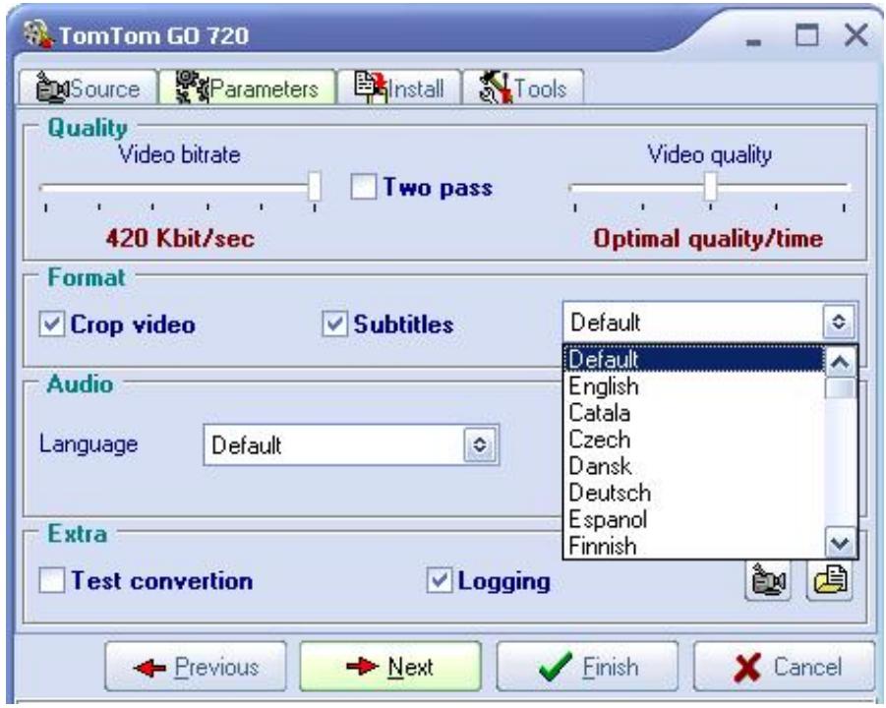
Task: Open the audio Language dropdown
Action: tap(480, 445)
